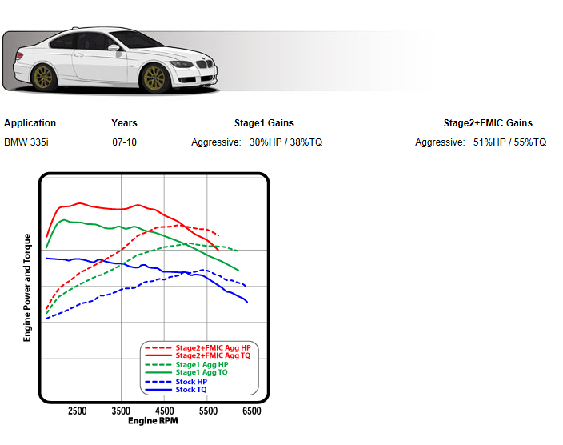Click the 2500 RPM axis label

click(x=78, y=411)
